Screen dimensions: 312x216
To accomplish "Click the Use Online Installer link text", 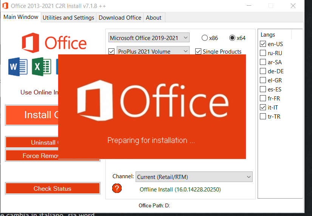I will [x=39, y=92].
